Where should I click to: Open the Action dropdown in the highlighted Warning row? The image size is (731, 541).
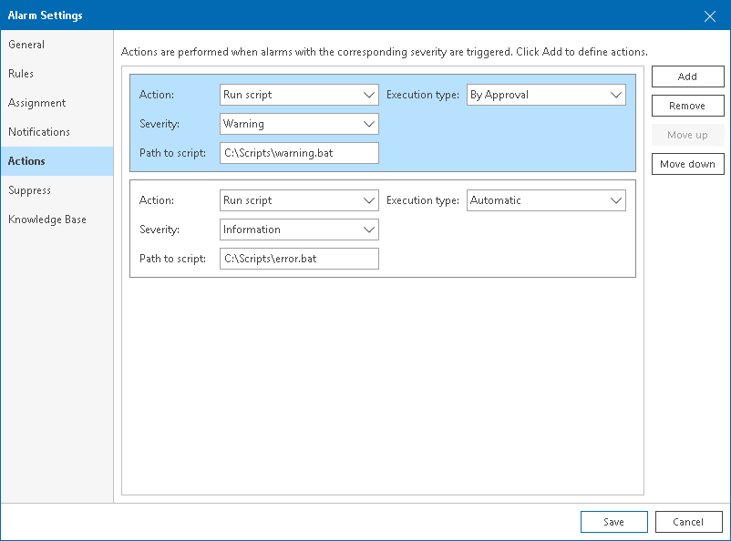(298, 94)
